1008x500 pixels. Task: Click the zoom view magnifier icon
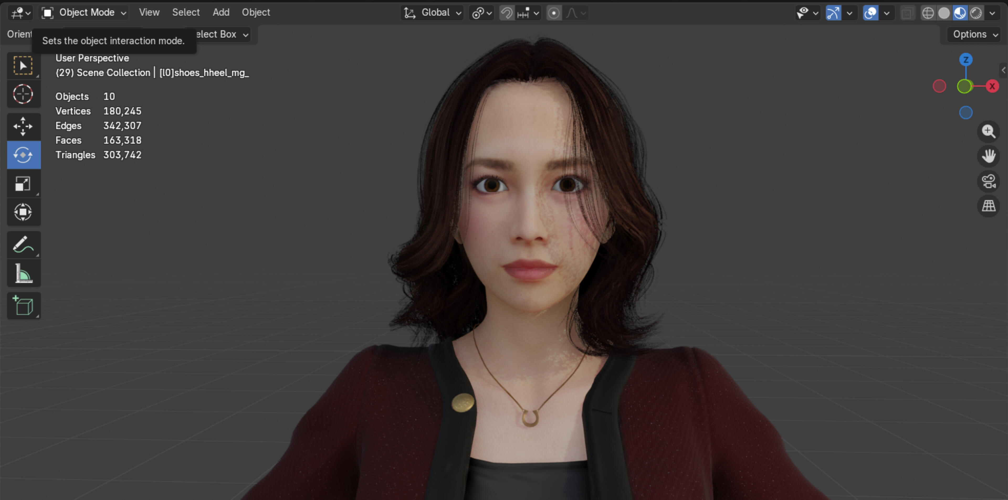(988, 131)
